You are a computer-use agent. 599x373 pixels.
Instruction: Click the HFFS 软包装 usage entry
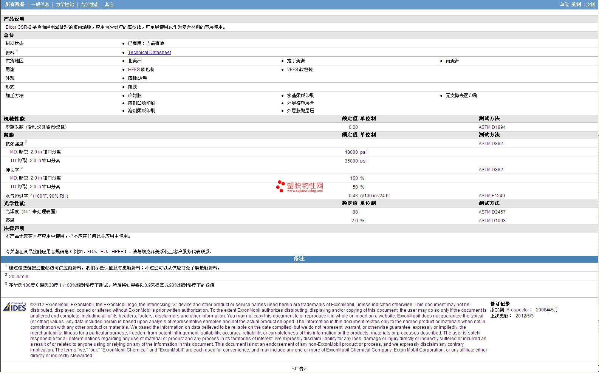[141, 70]
